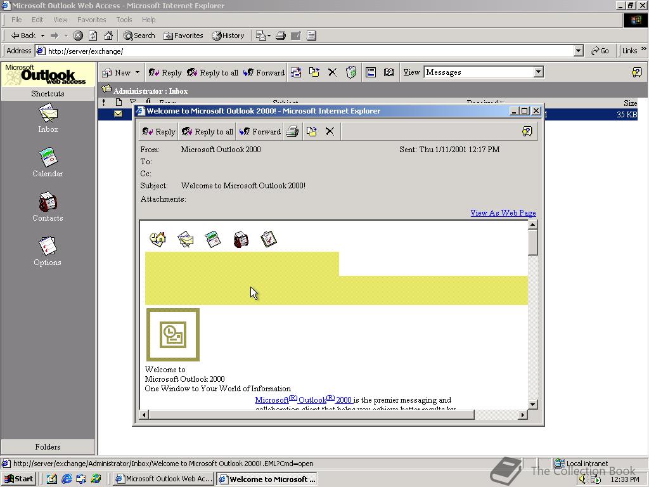
Task: Open the Contacts shortcut
Action: pos(48,207)
